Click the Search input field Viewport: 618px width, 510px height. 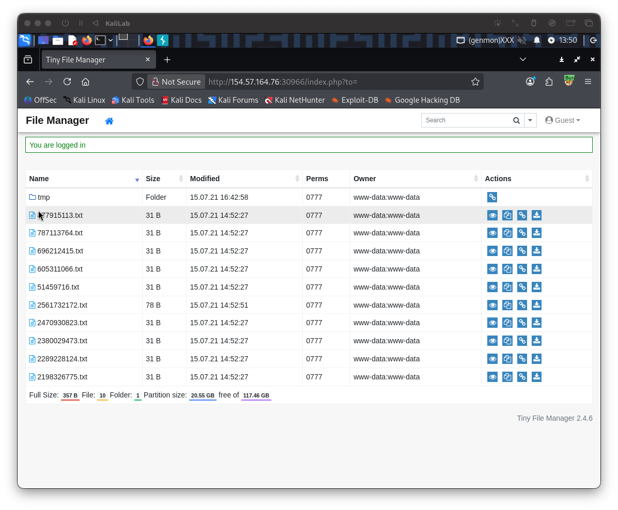tap(465, 120)
